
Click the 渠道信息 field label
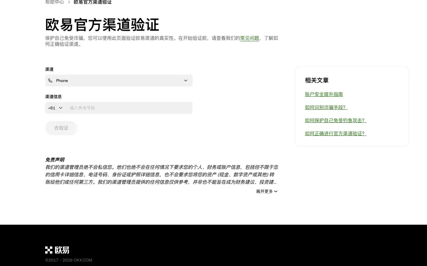[x=53, y=96]
